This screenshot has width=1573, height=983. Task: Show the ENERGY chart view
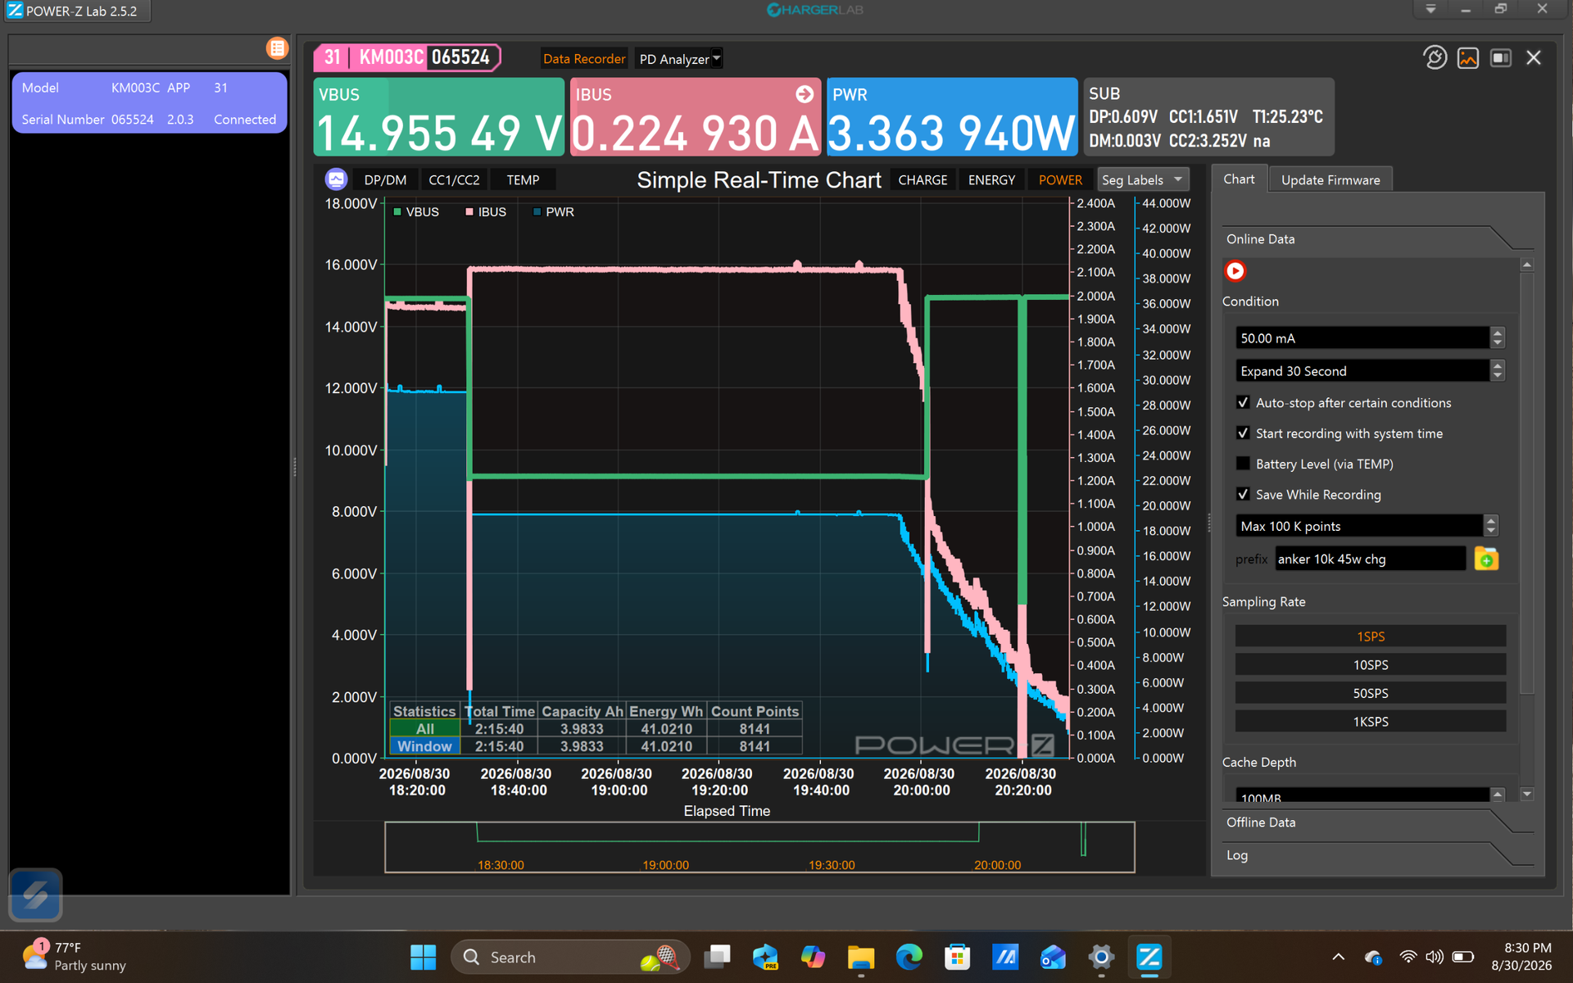pos(991,179)
